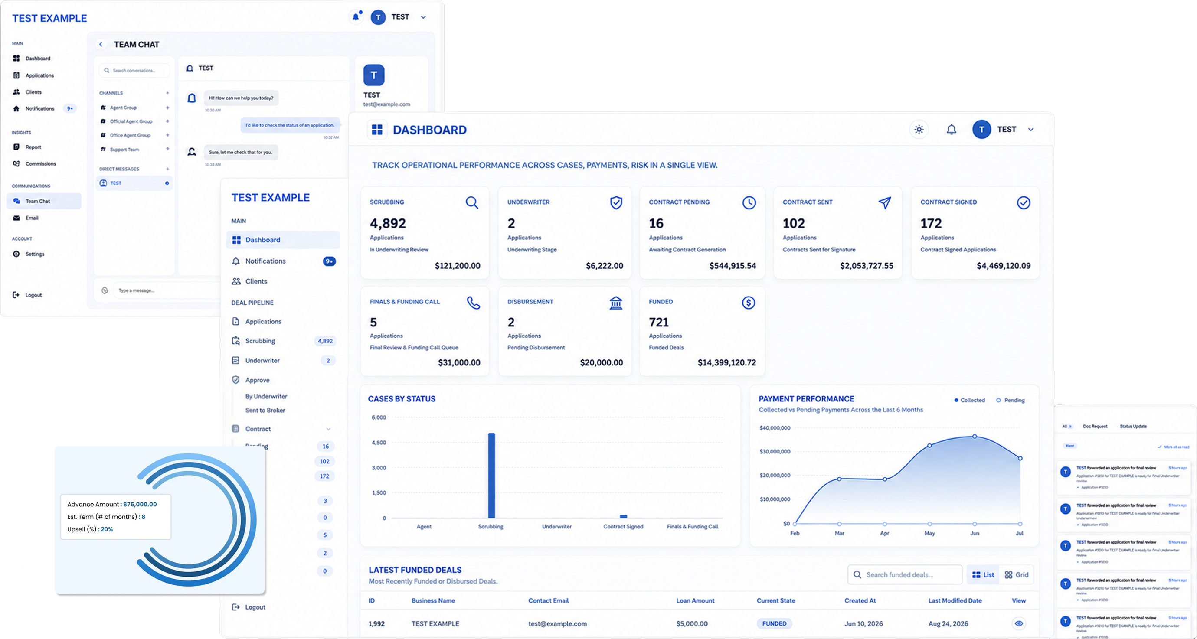
Task: Open Support Team channel in Team Chat
Action: pyautogui.click(x=134, y=149)
